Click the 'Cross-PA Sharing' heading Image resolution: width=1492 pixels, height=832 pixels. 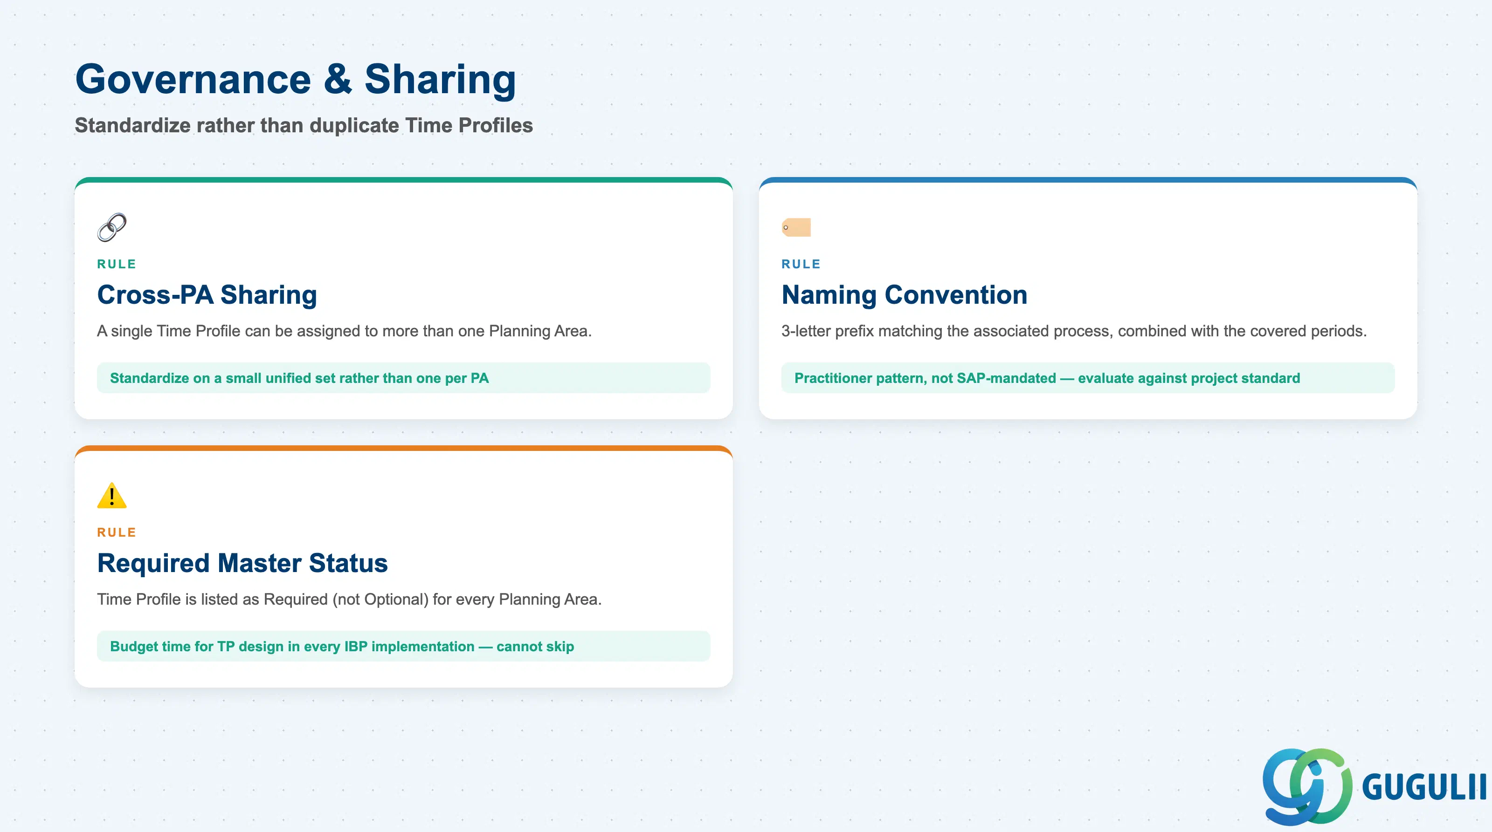pos(207,294)
